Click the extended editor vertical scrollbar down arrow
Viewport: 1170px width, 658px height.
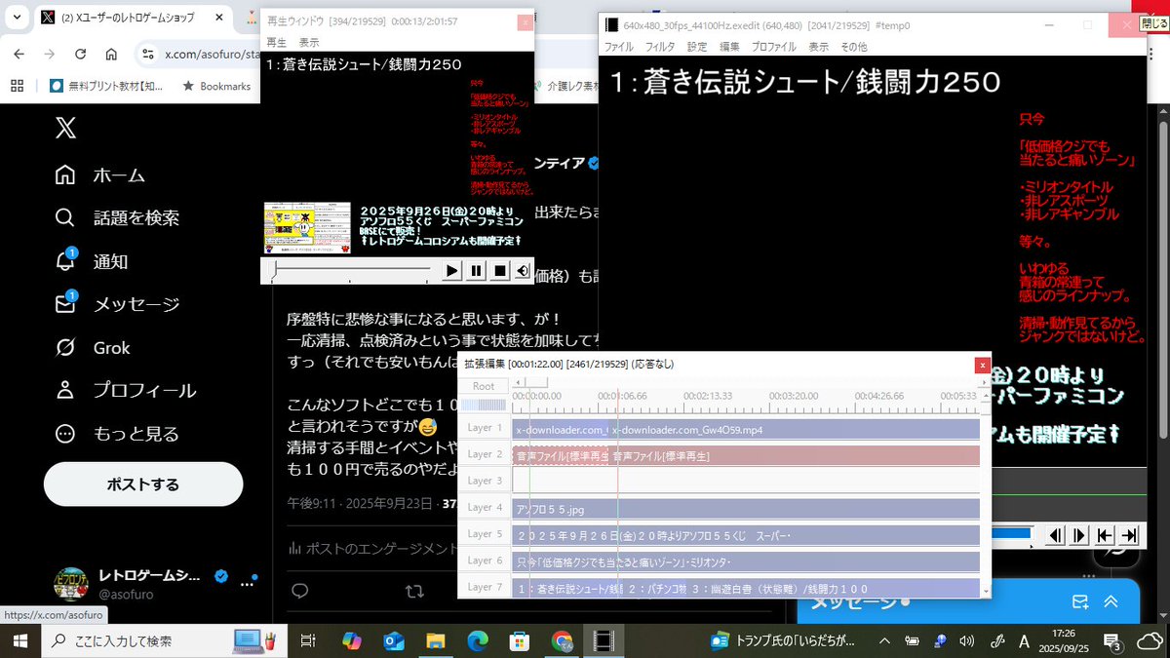[986, 591]
